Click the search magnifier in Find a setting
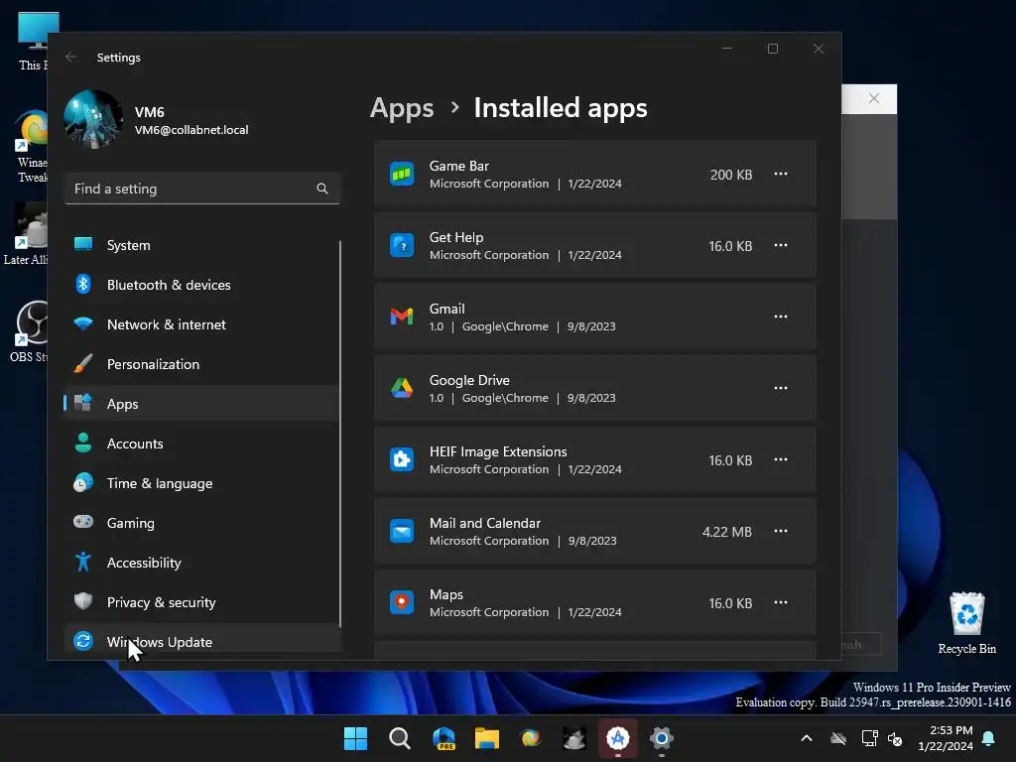Viewport: 1016px width, 762px height. (322, 189)
